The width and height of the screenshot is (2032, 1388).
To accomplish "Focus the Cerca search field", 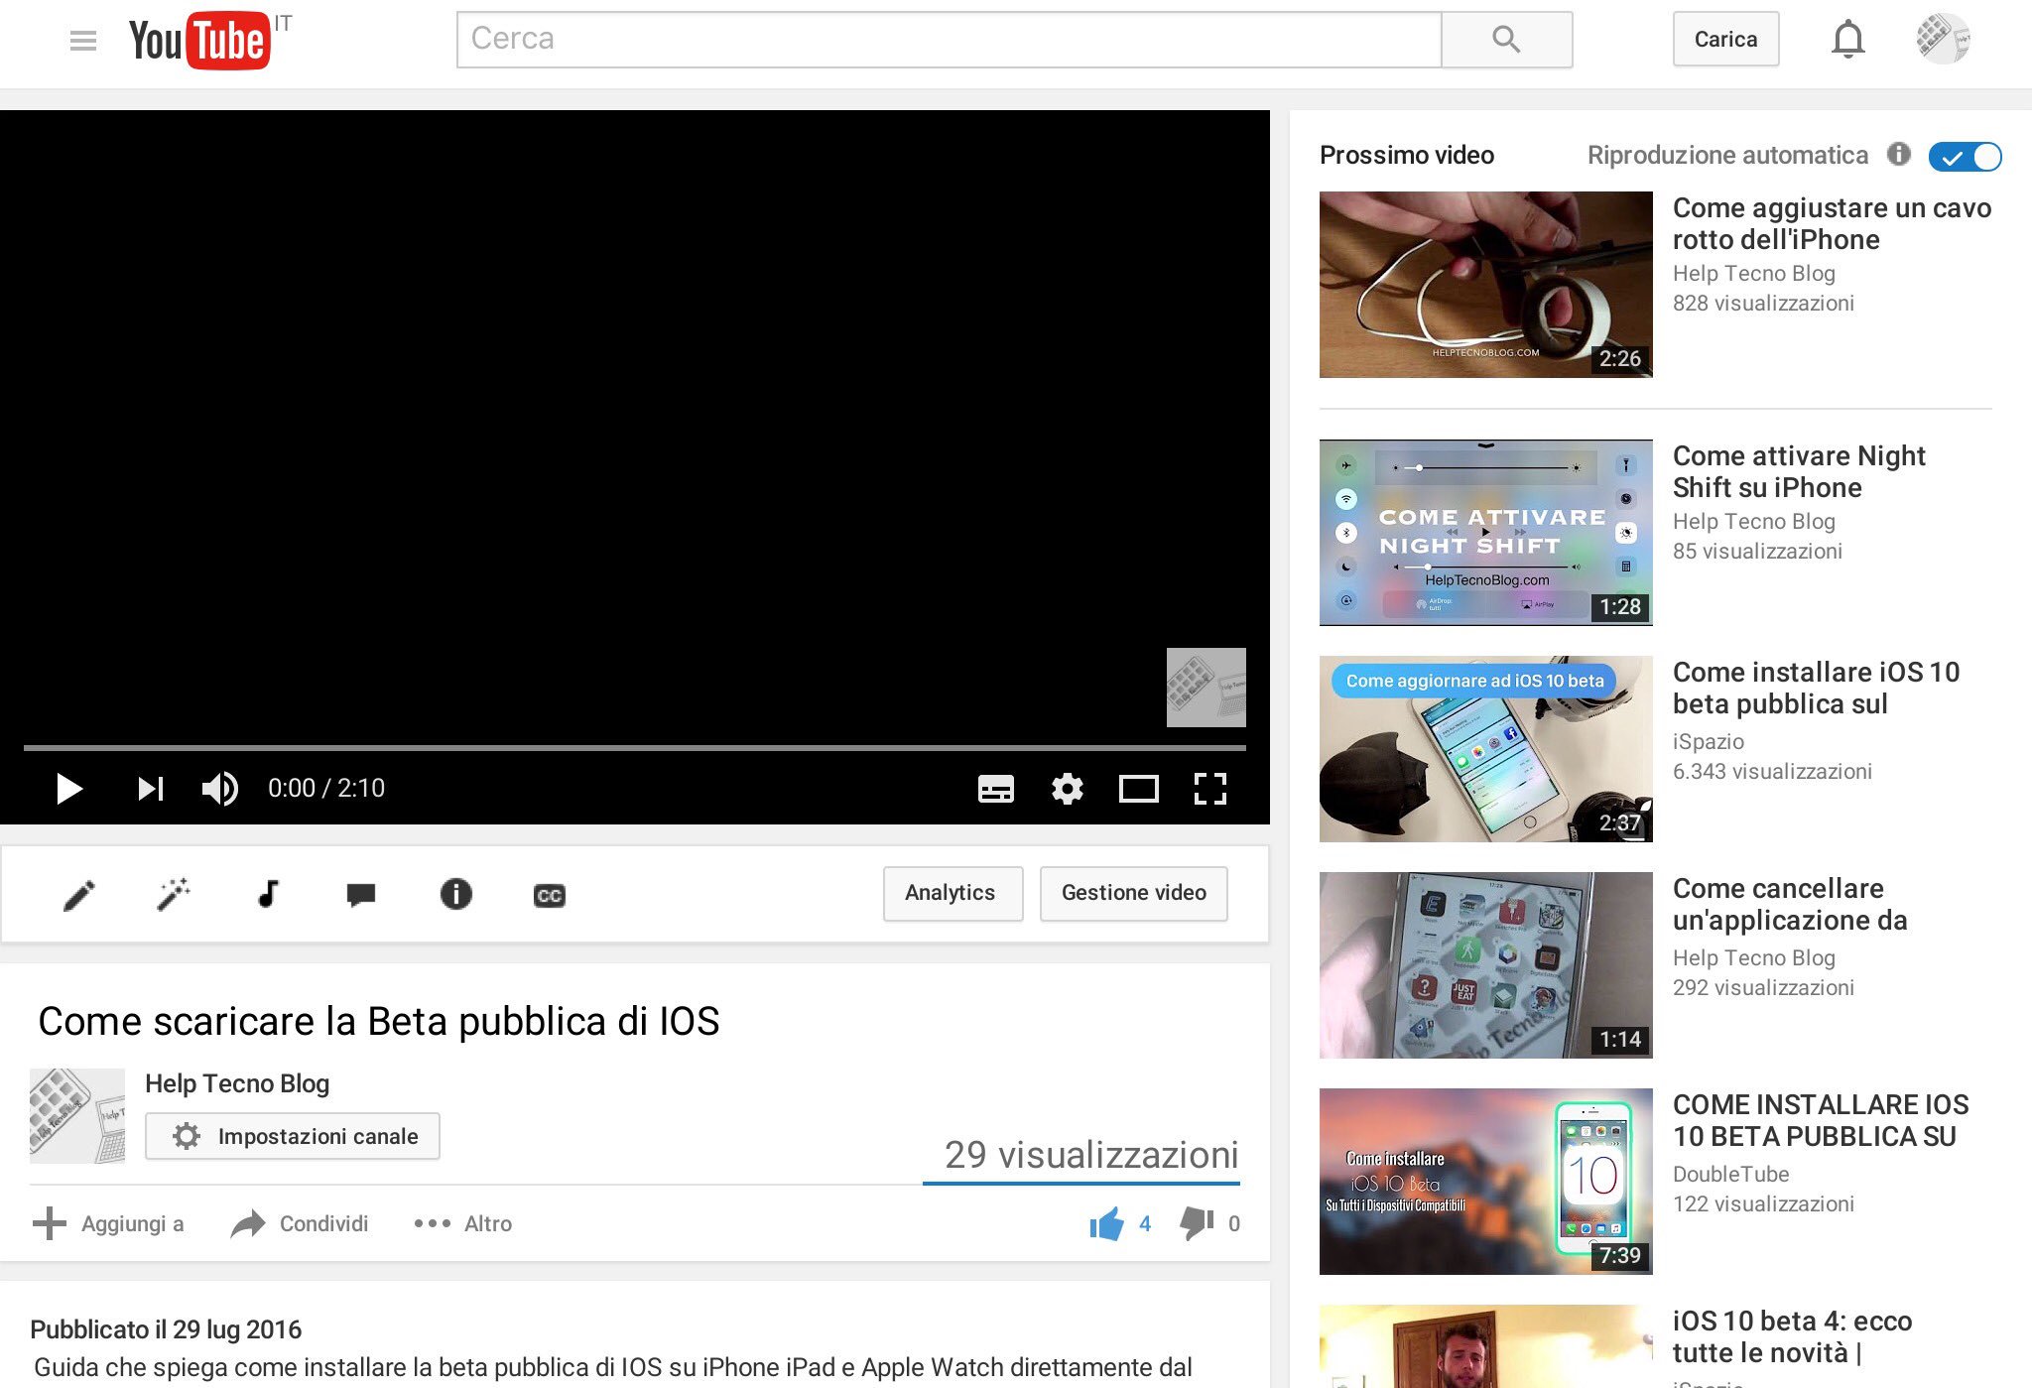I will [949, 40].
